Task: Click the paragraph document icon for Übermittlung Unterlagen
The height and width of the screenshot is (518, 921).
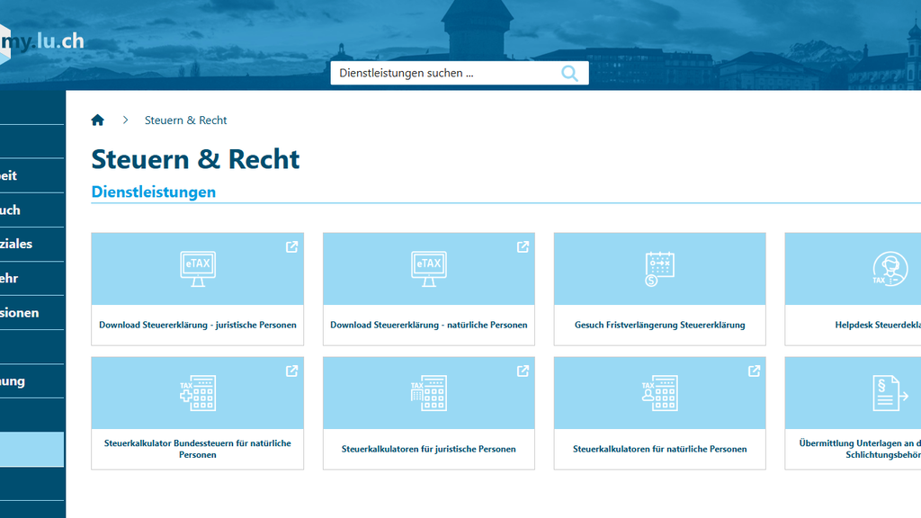Action: coord(890,393)
